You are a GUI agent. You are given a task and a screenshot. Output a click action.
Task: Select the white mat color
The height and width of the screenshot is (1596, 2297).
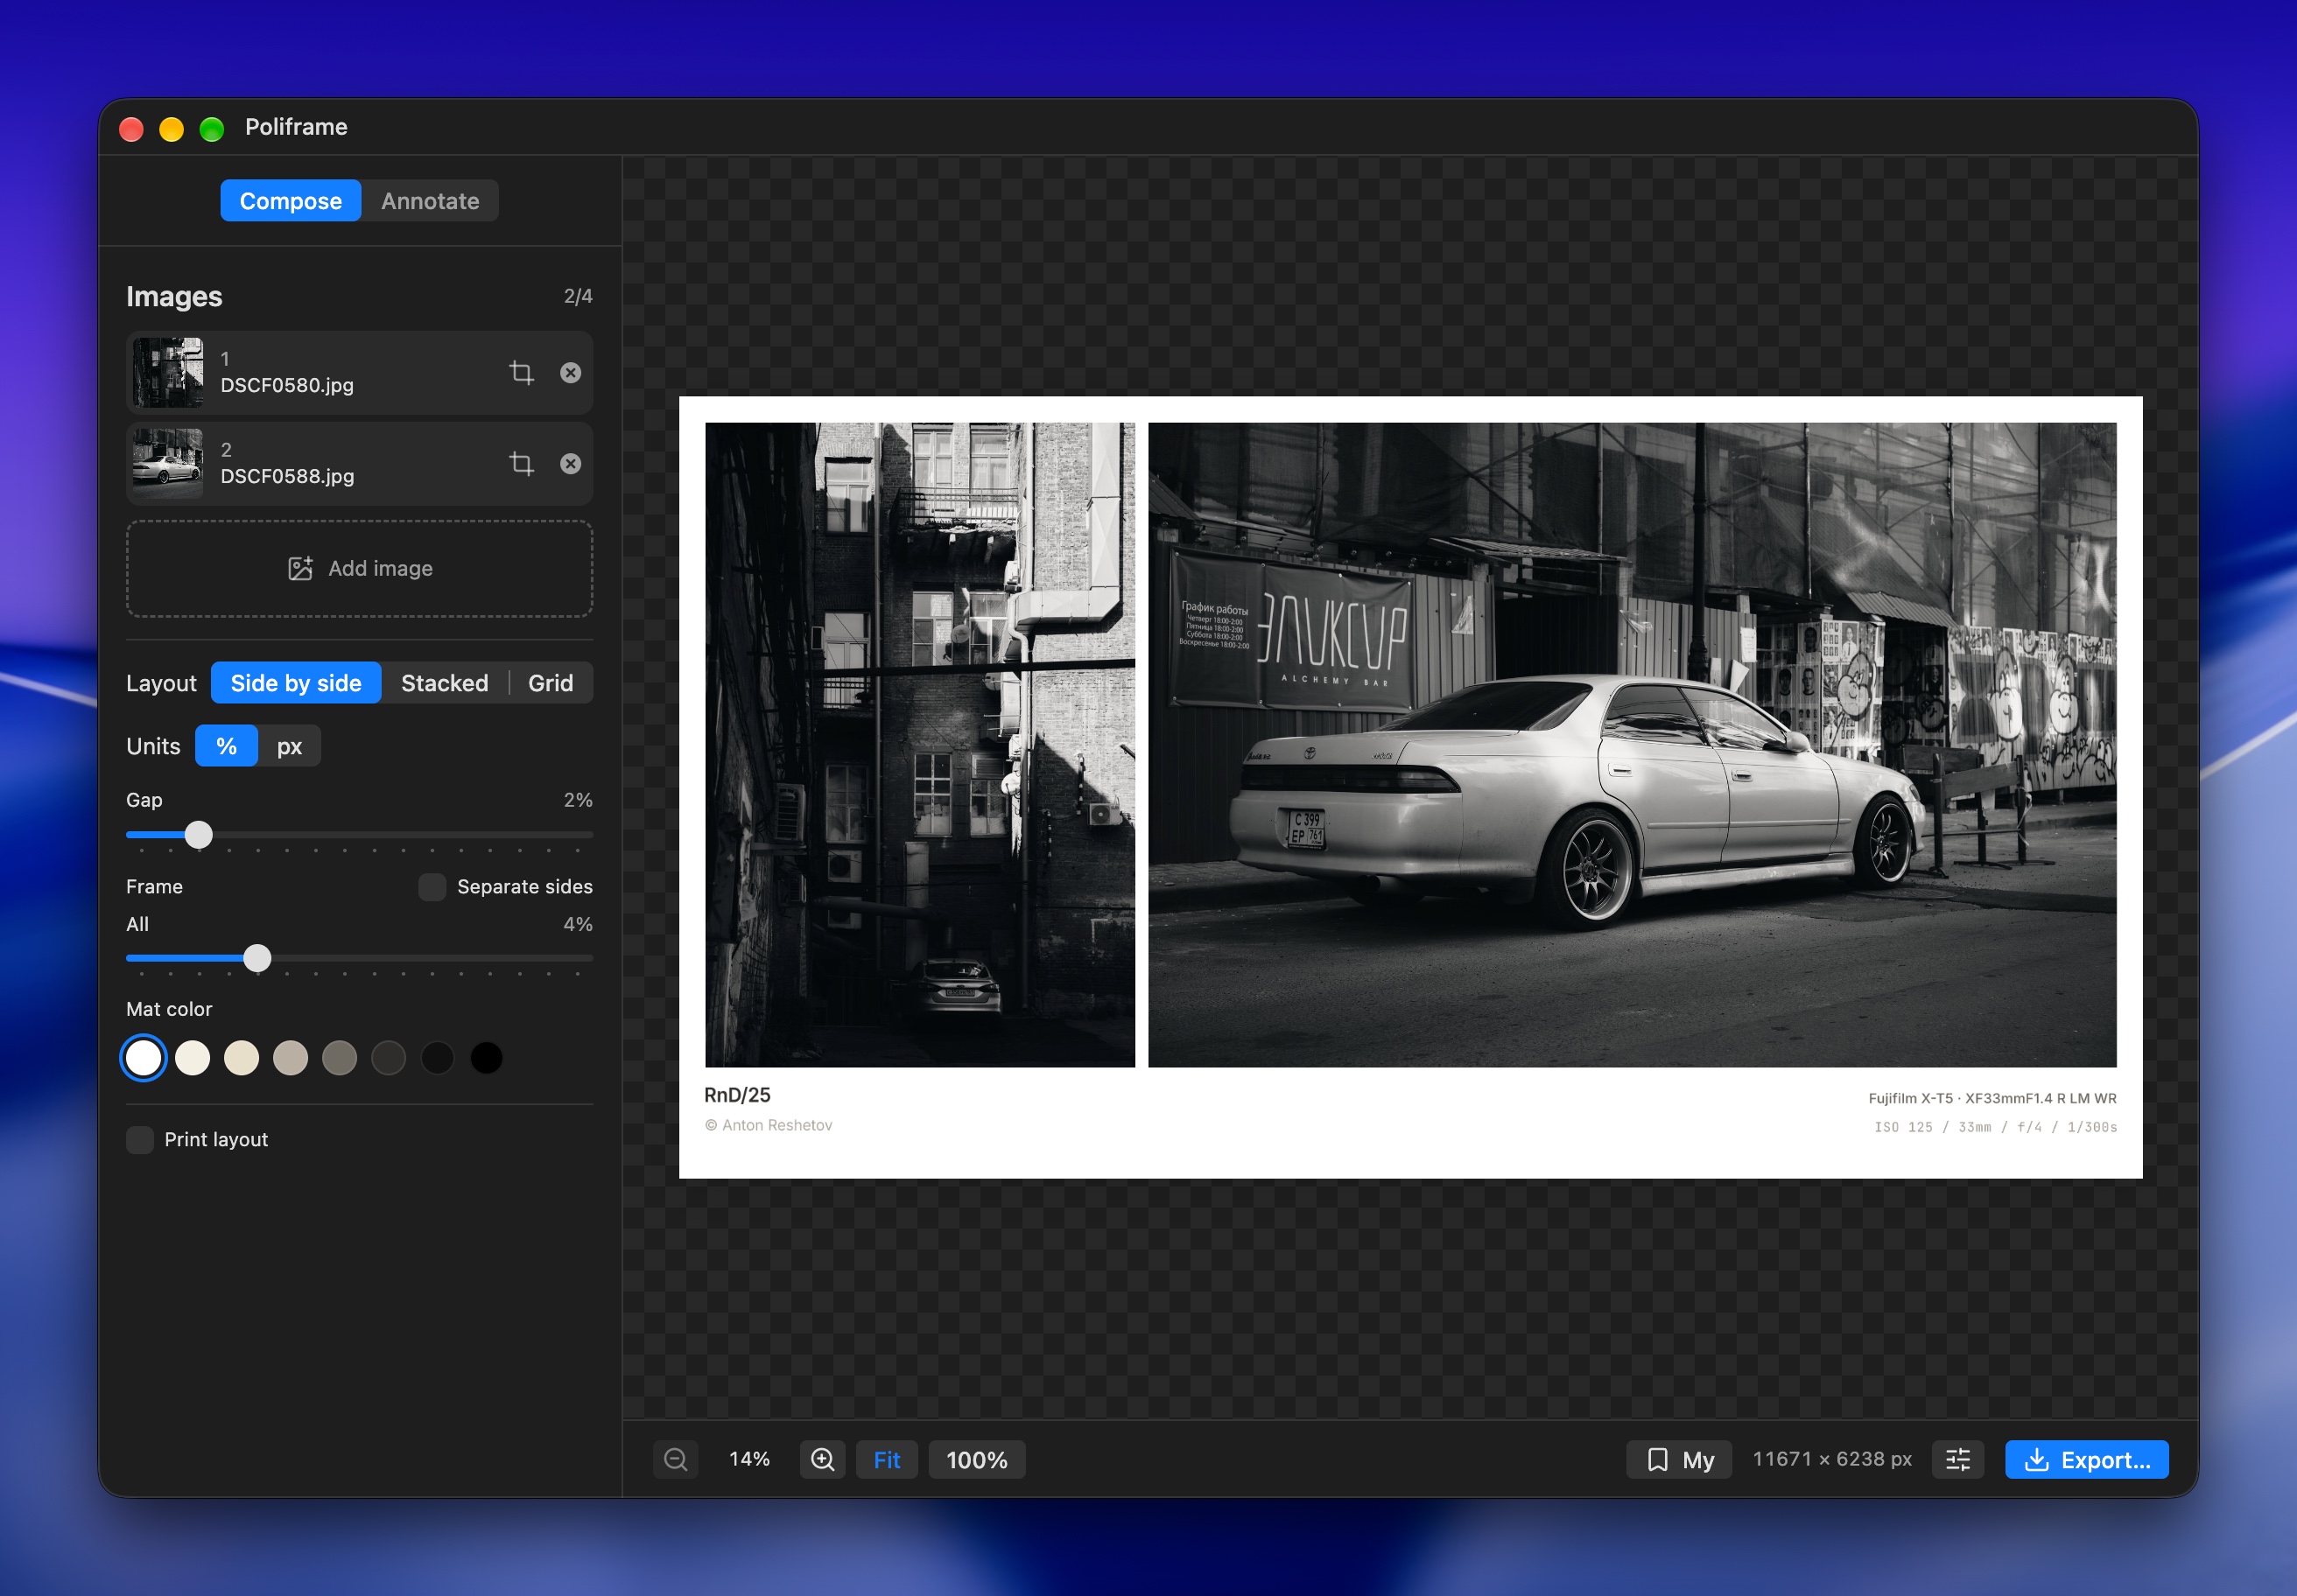tap(144, 1058)
